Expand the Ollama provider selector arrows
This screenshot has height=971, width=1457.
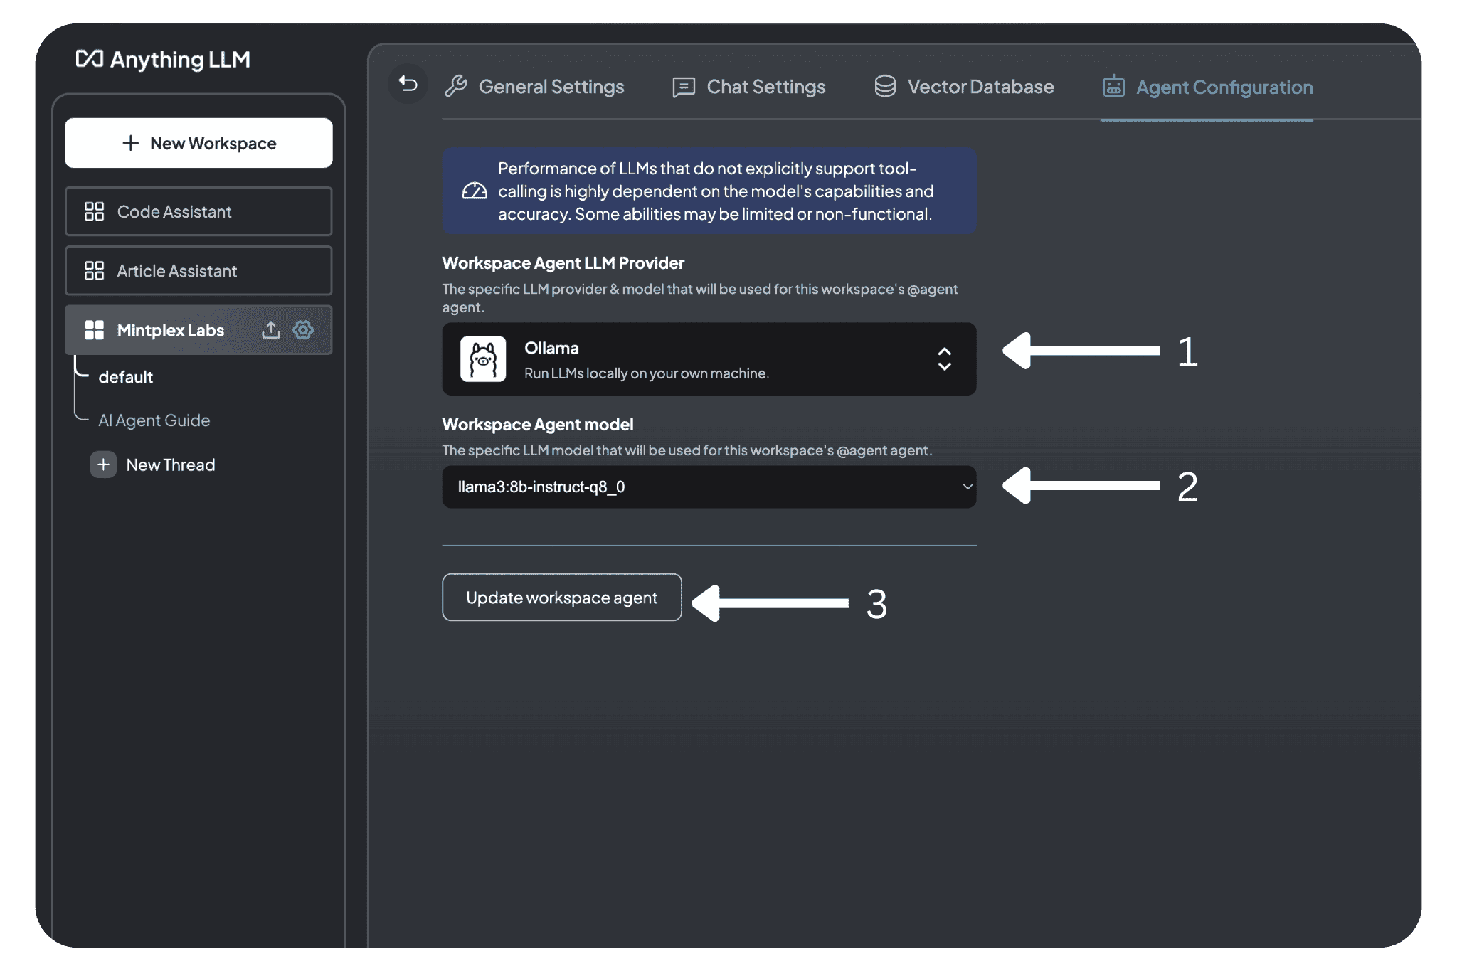point(944,359)
